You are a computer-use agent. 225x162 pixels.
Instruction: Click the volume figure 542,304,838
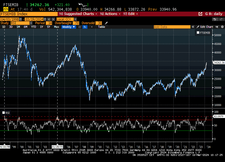(x=60, y=9)
